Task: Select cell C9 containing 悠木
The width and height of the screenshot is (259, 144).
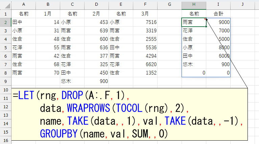Action: tap(72, 81)
